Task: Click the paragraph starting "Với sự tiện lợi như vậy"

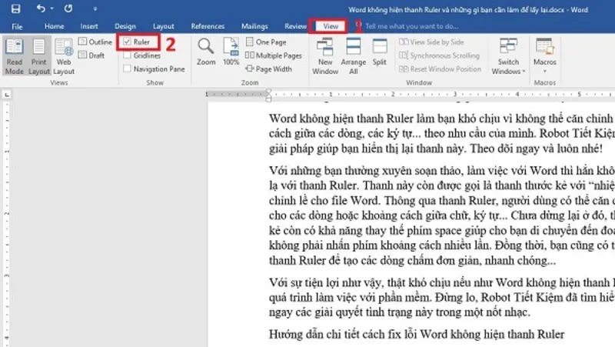Action: pyautogui.click(x=441, y=298)
